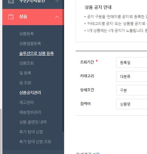The width and height of the screenshot is (147, 154).
Task: Open 상품등록 menu item
Action: pos(27,34)
